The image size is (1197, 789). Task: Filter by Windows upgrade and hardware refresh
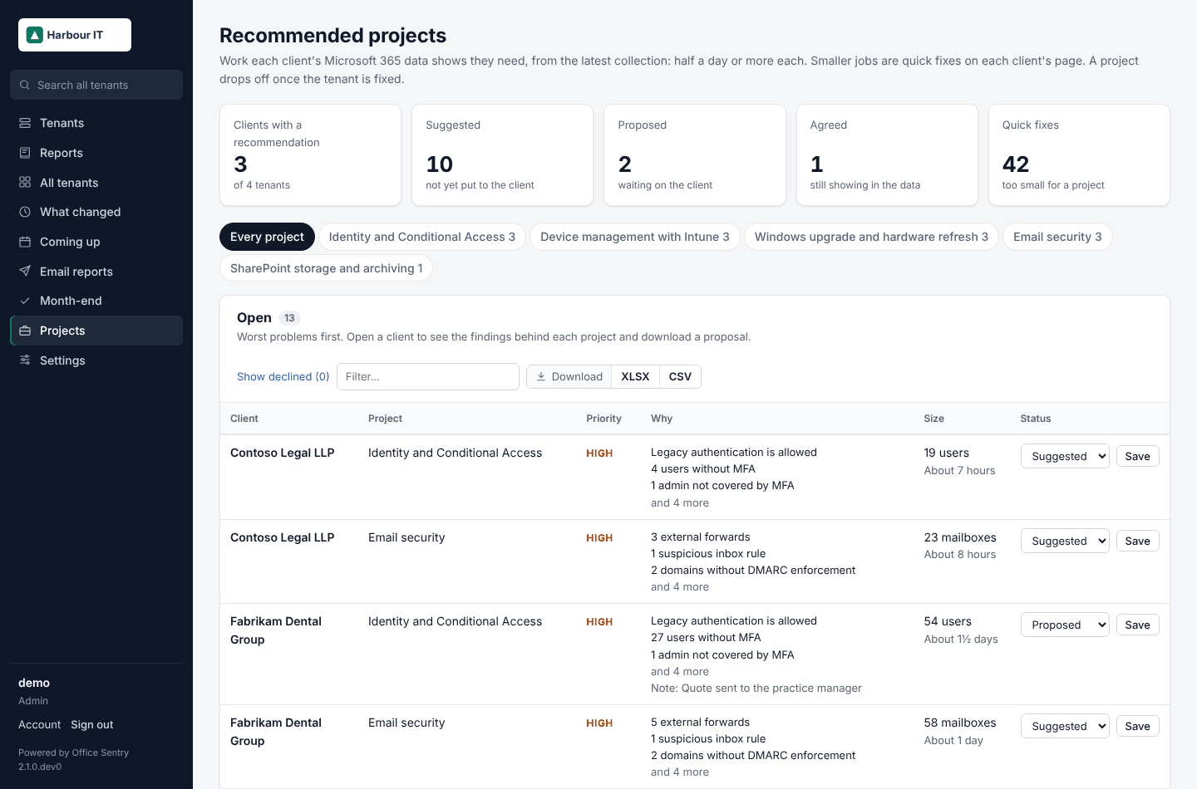pos(871,237)
